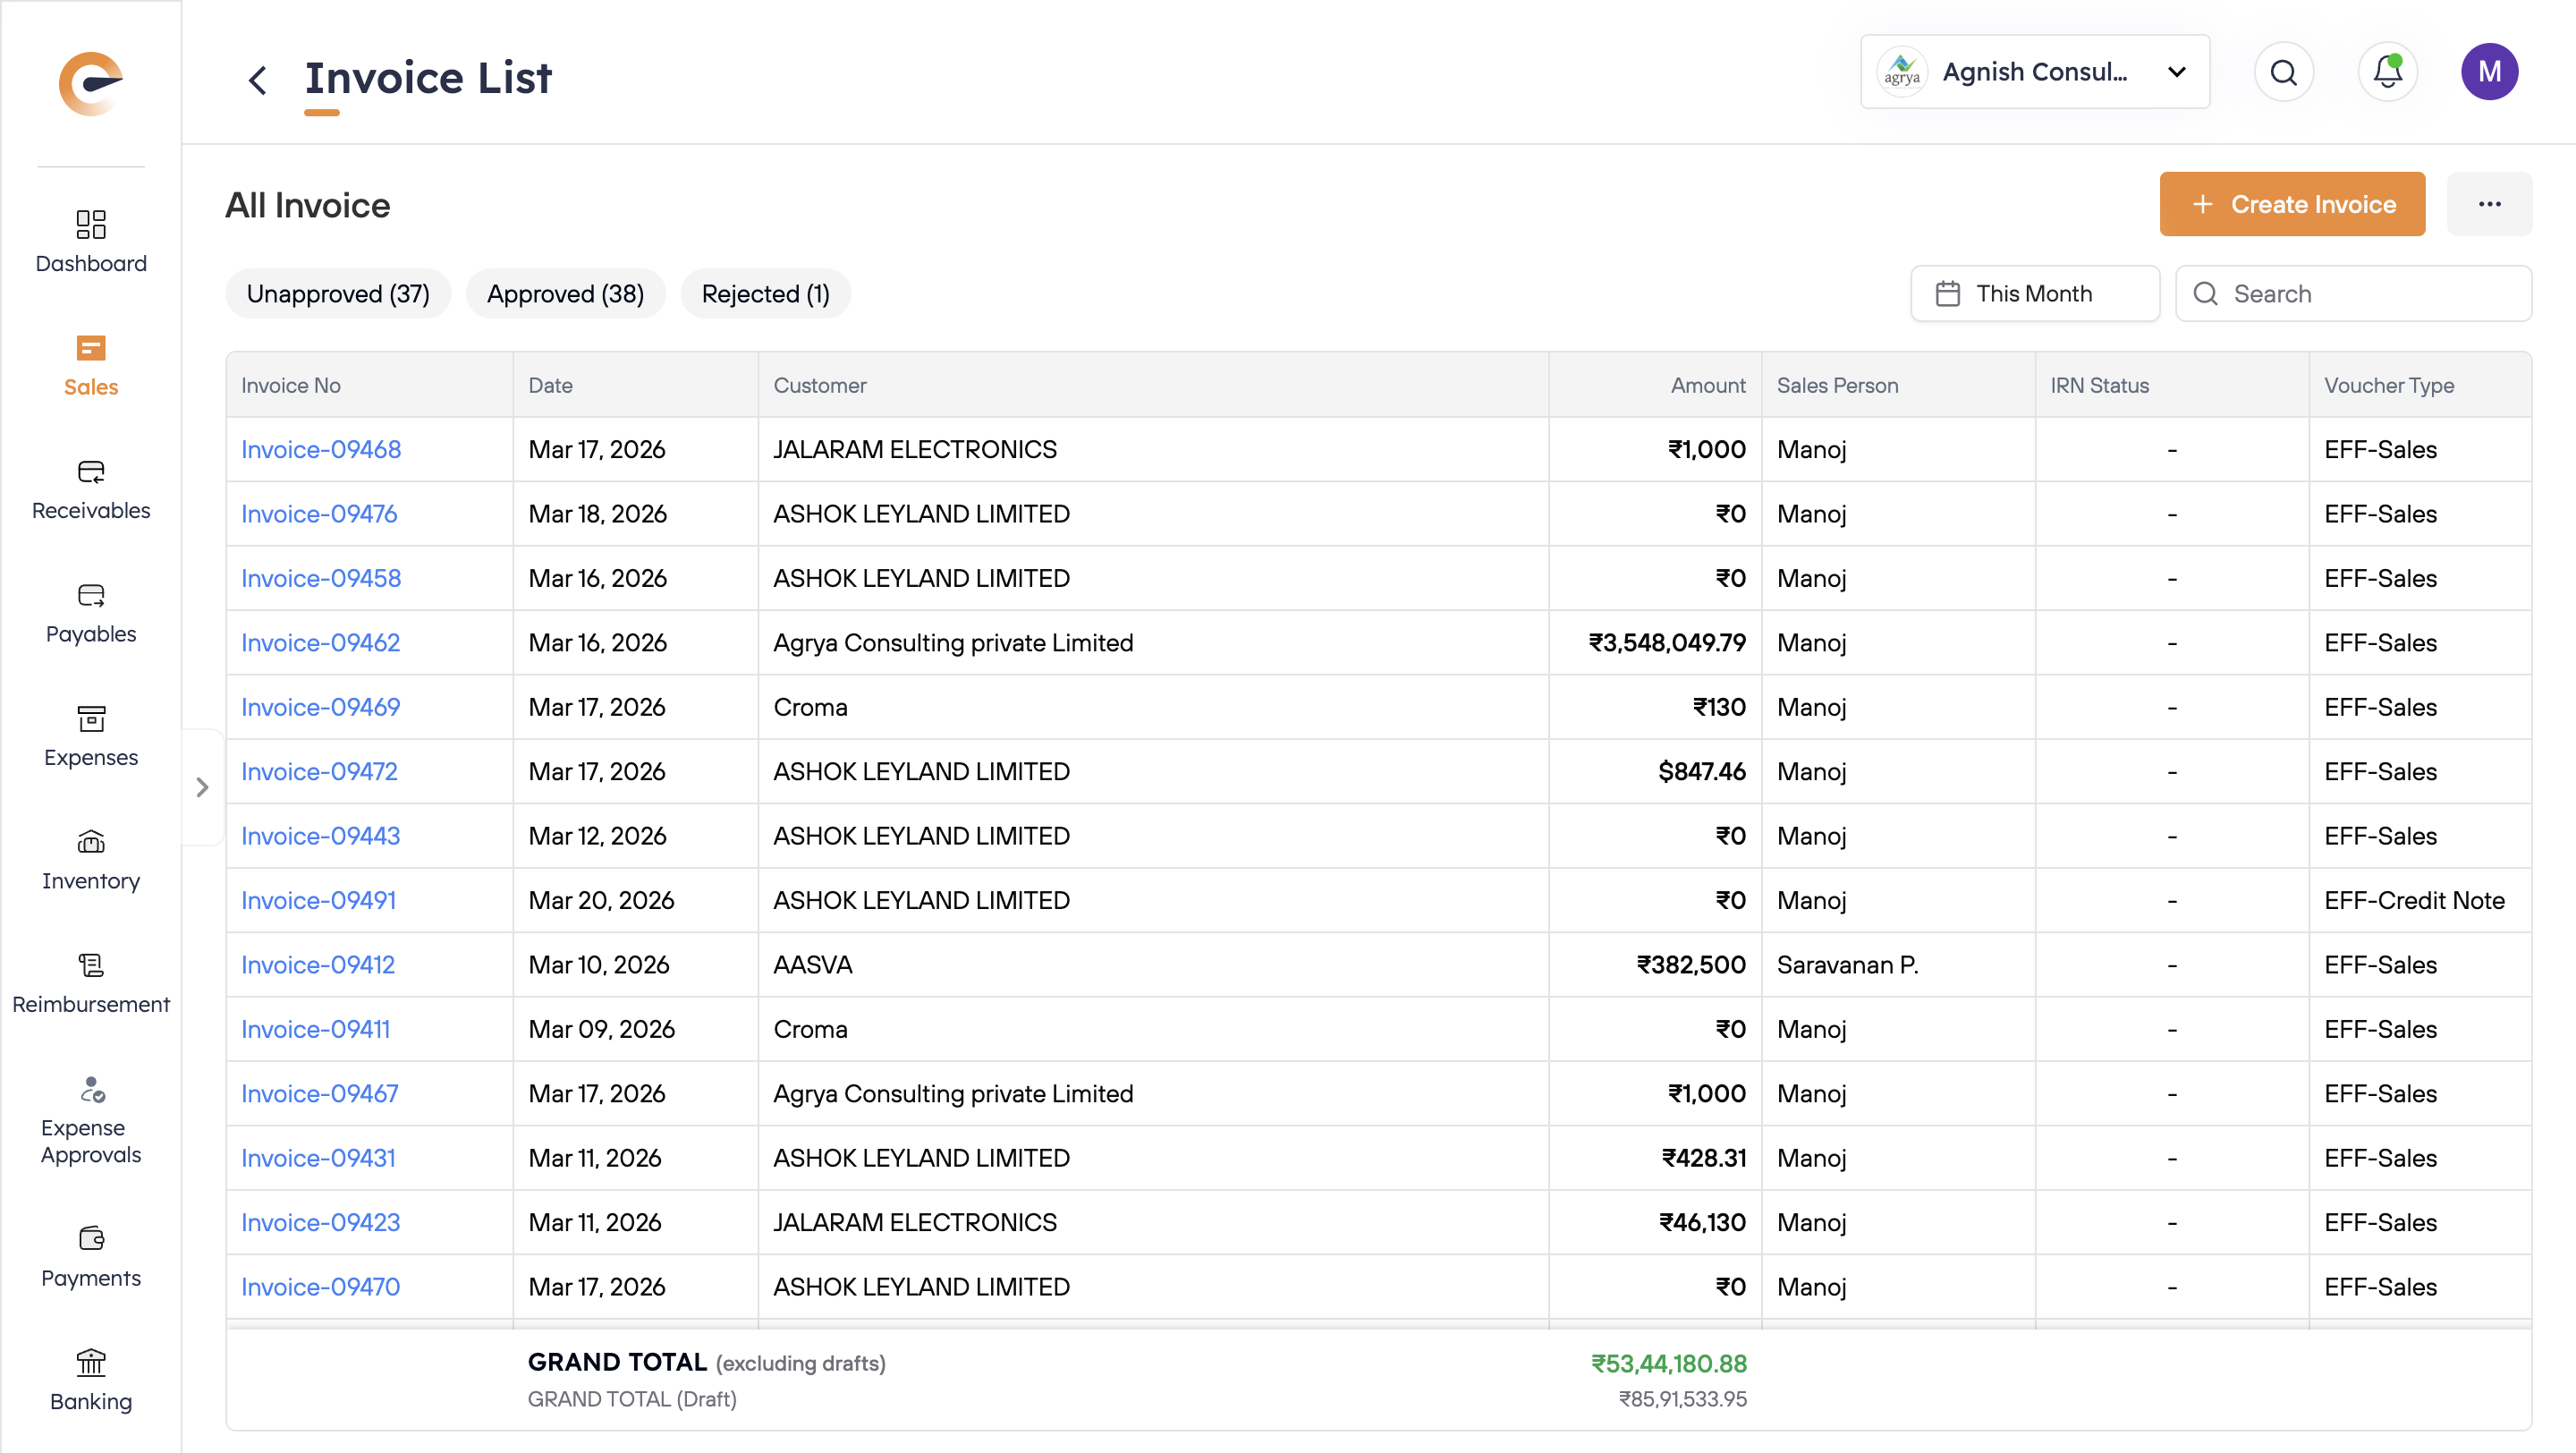Click the header search magnifier icon
The image size is (2576, 1453).
[2283, 72]
